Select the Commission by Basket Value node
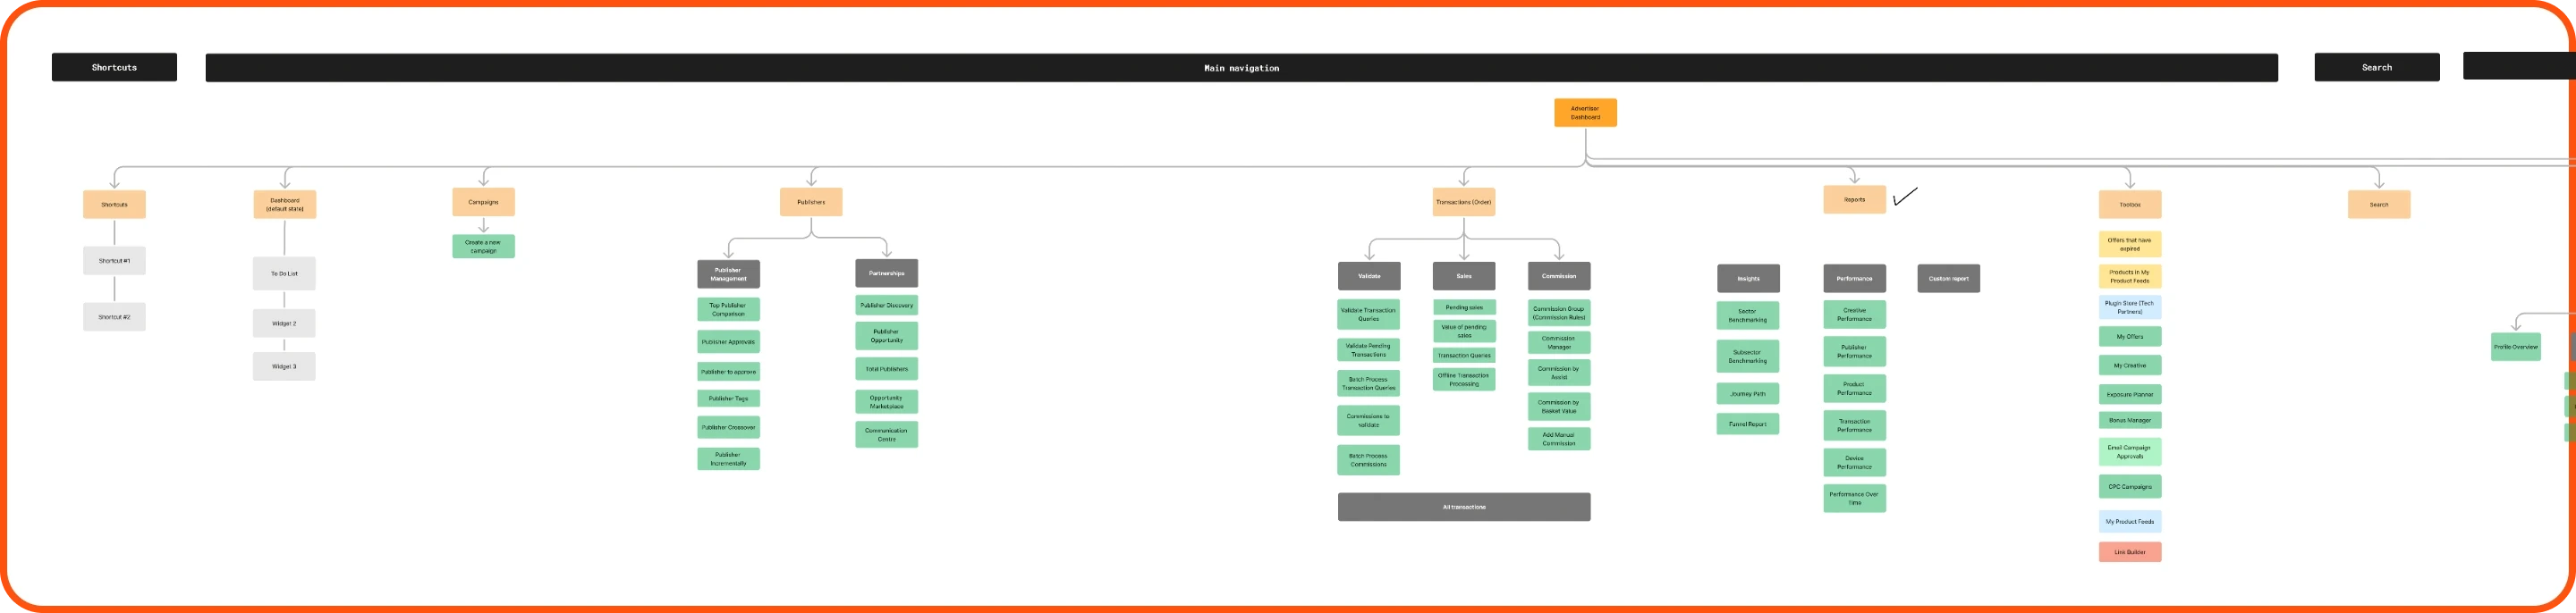The image size is (2576, 613). point(1559,407)
